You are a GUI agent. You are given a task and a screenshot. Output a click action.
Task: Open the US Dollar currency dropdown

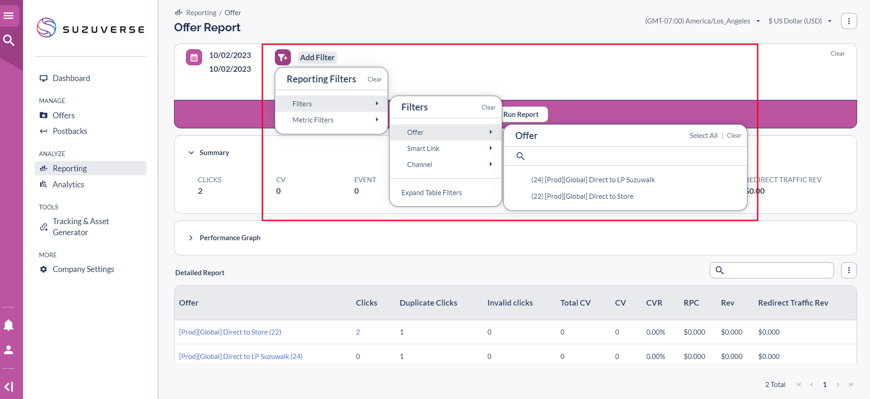pos(800,21)
